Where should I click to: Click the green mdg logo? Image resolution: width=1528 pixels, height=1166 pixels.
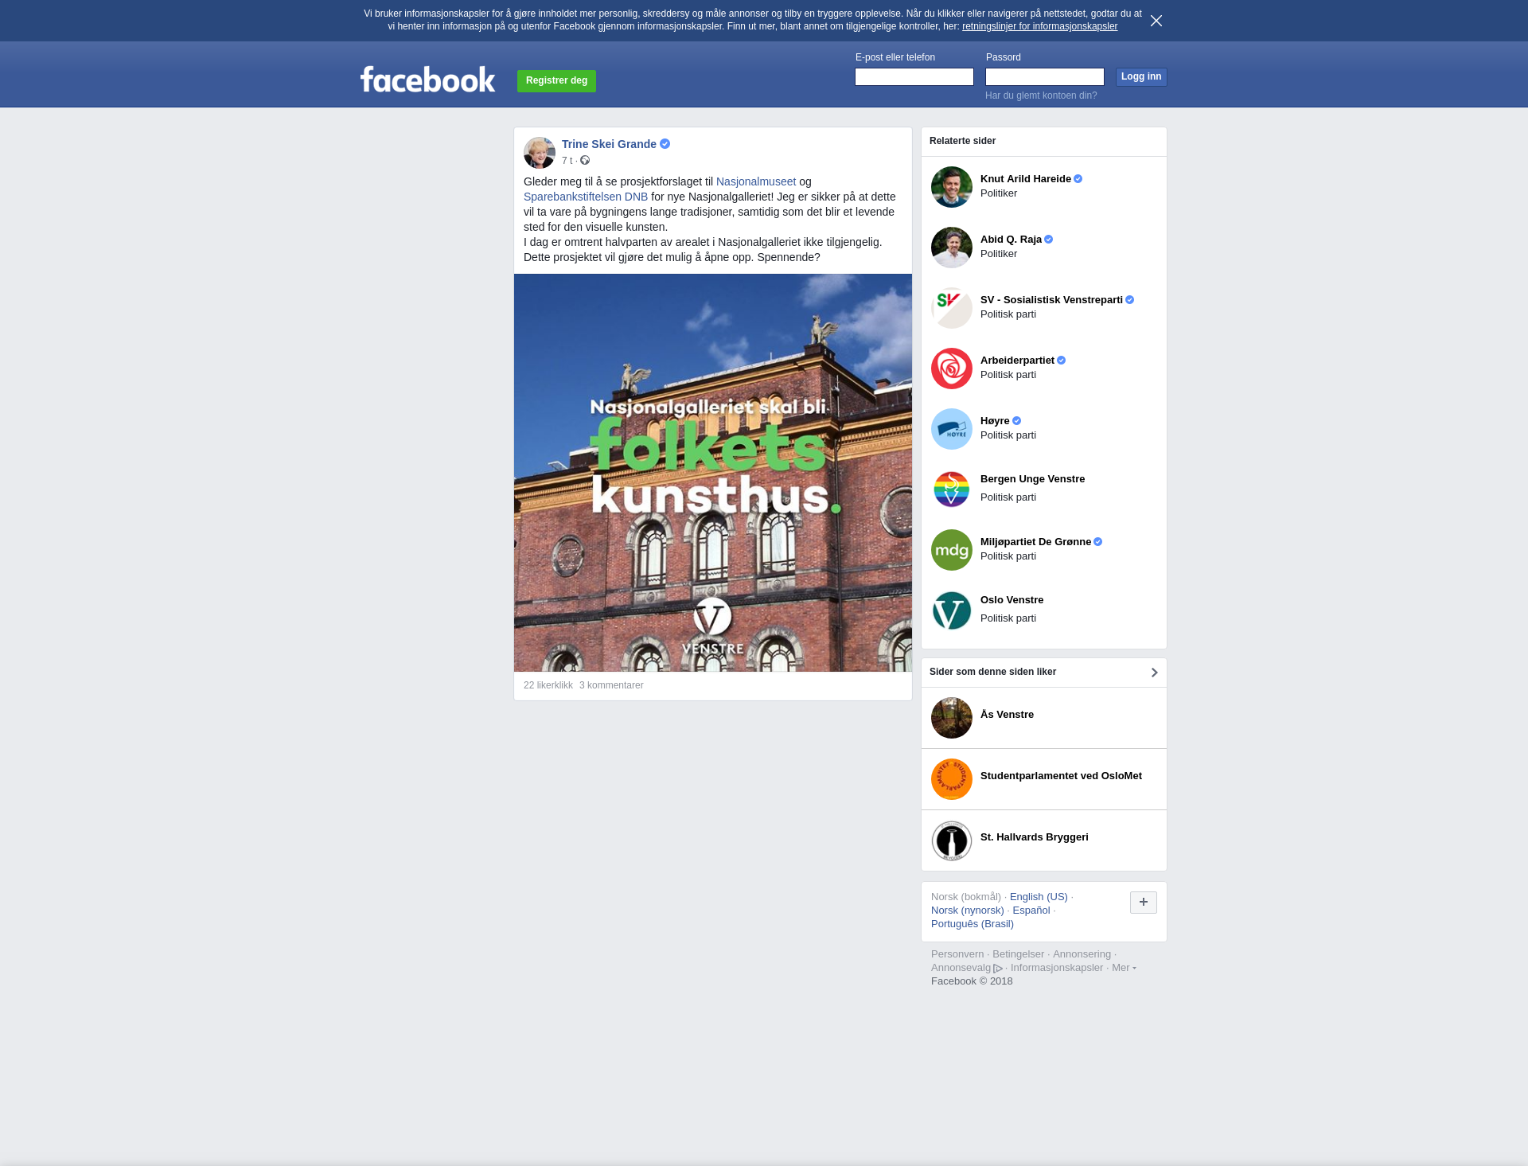click(952, 550)
